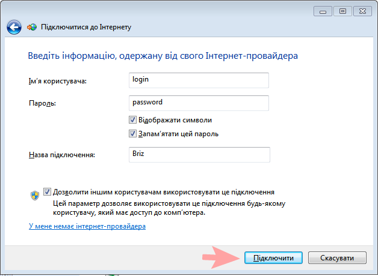This screenshot has width=378, height=276.
Task: Click the Ім'я користувача label
Action: click(58, 81)
